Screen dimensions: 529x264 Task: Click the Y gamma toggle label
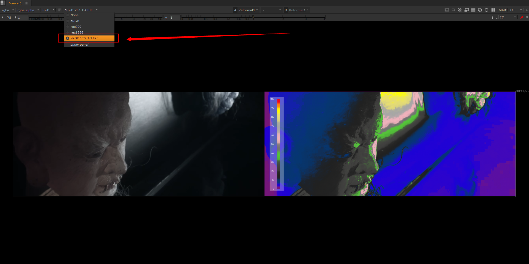click(166, 18)
